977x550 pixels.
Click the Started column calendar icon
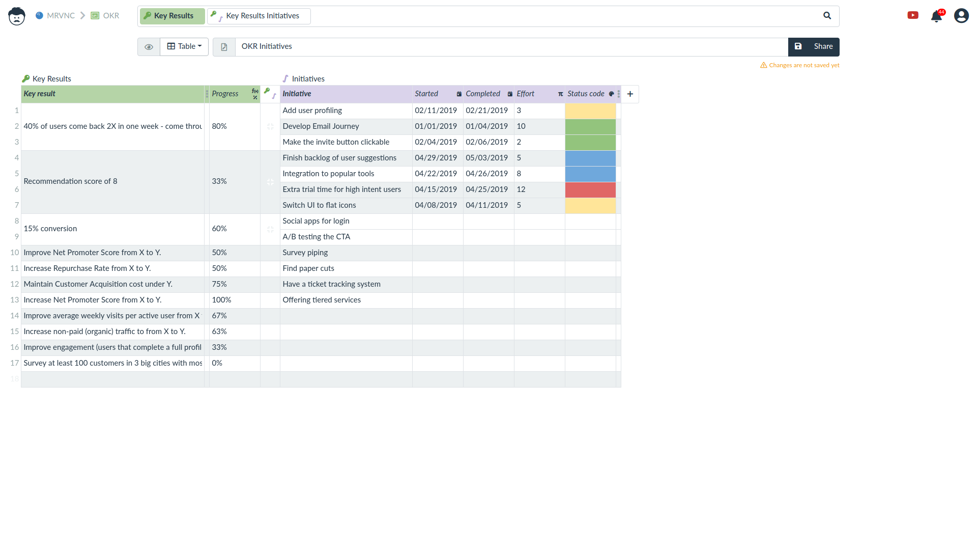click(459, 94)
